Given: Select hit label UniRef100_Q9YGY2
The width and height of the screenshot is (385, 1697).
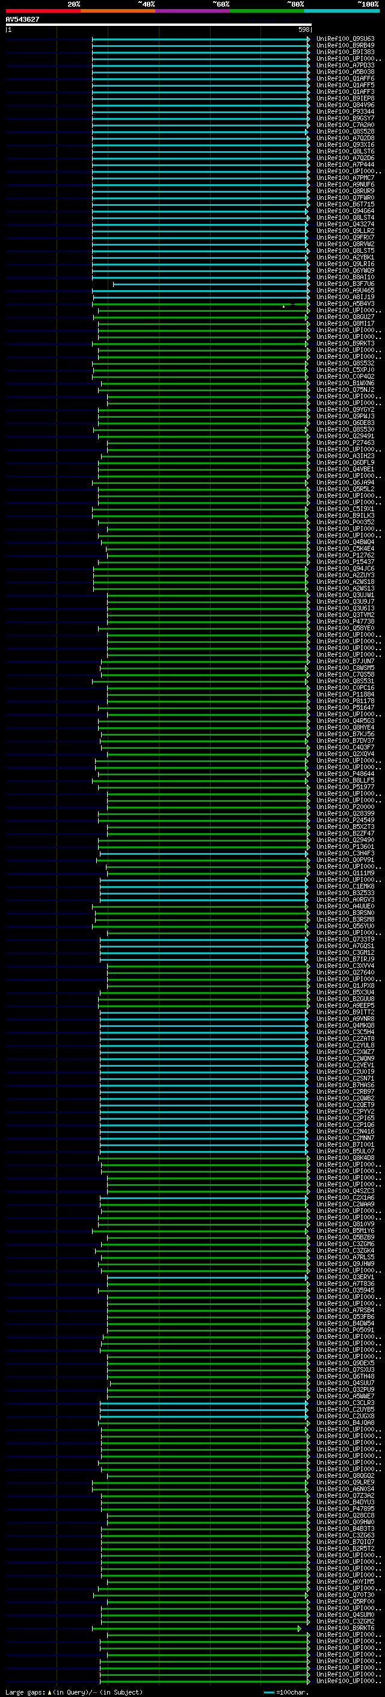Looking at the screenshot, I should [x=345, y=410].
